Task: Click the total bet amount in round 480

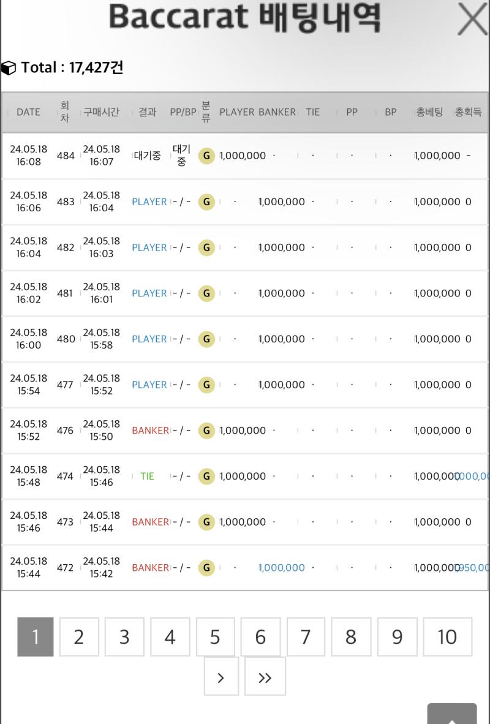Action: (x=437, y=339)
